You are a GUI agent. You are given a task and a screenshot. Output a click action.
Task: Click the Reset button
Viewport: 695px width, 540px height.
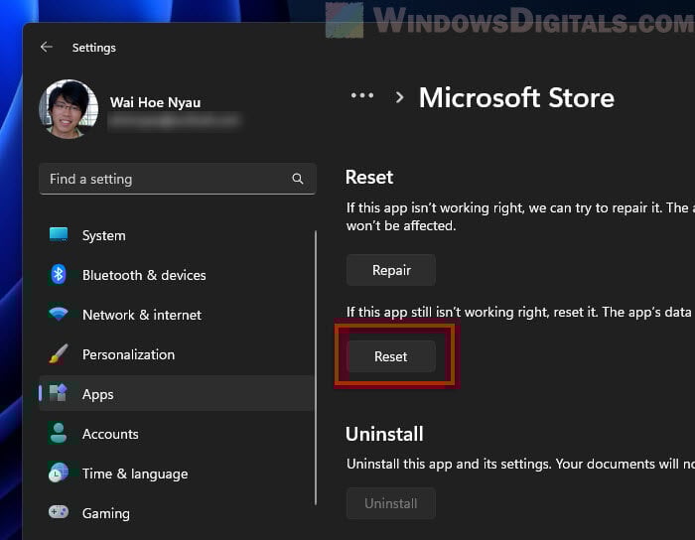391,356
